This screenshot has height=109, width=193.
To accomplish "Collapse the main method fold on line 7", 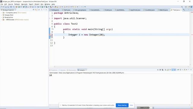I will click(x=53, y=29).
